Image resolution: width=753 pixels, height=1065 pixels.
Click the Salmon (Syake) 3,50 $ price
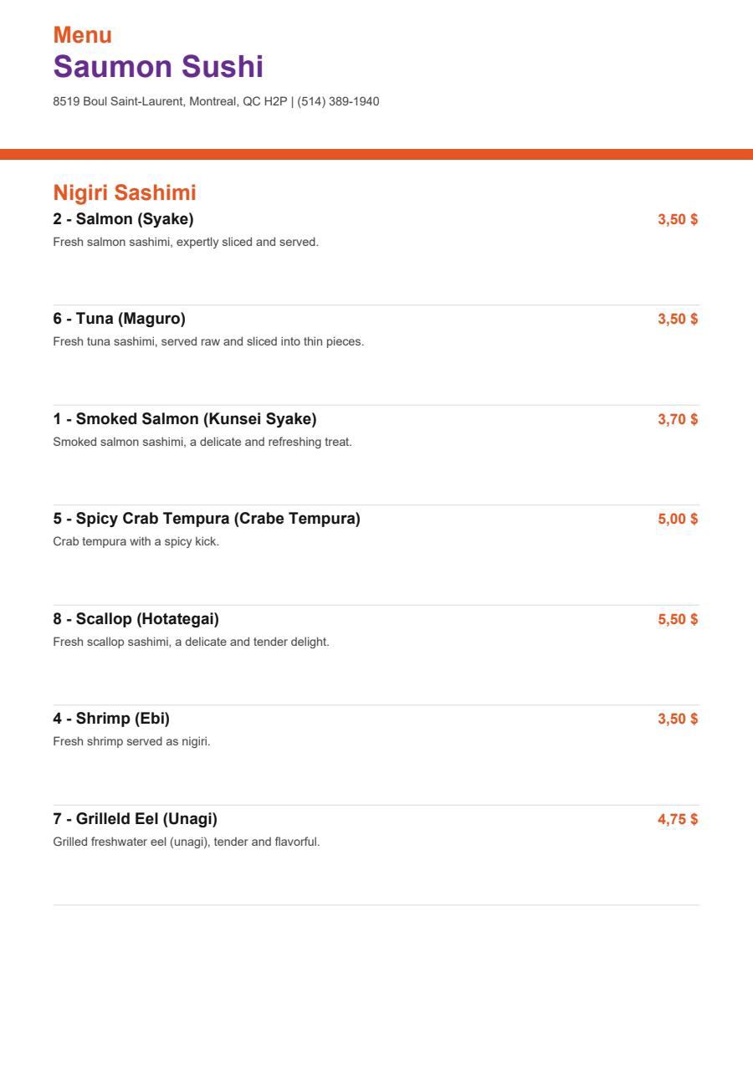tap(678, 219)
